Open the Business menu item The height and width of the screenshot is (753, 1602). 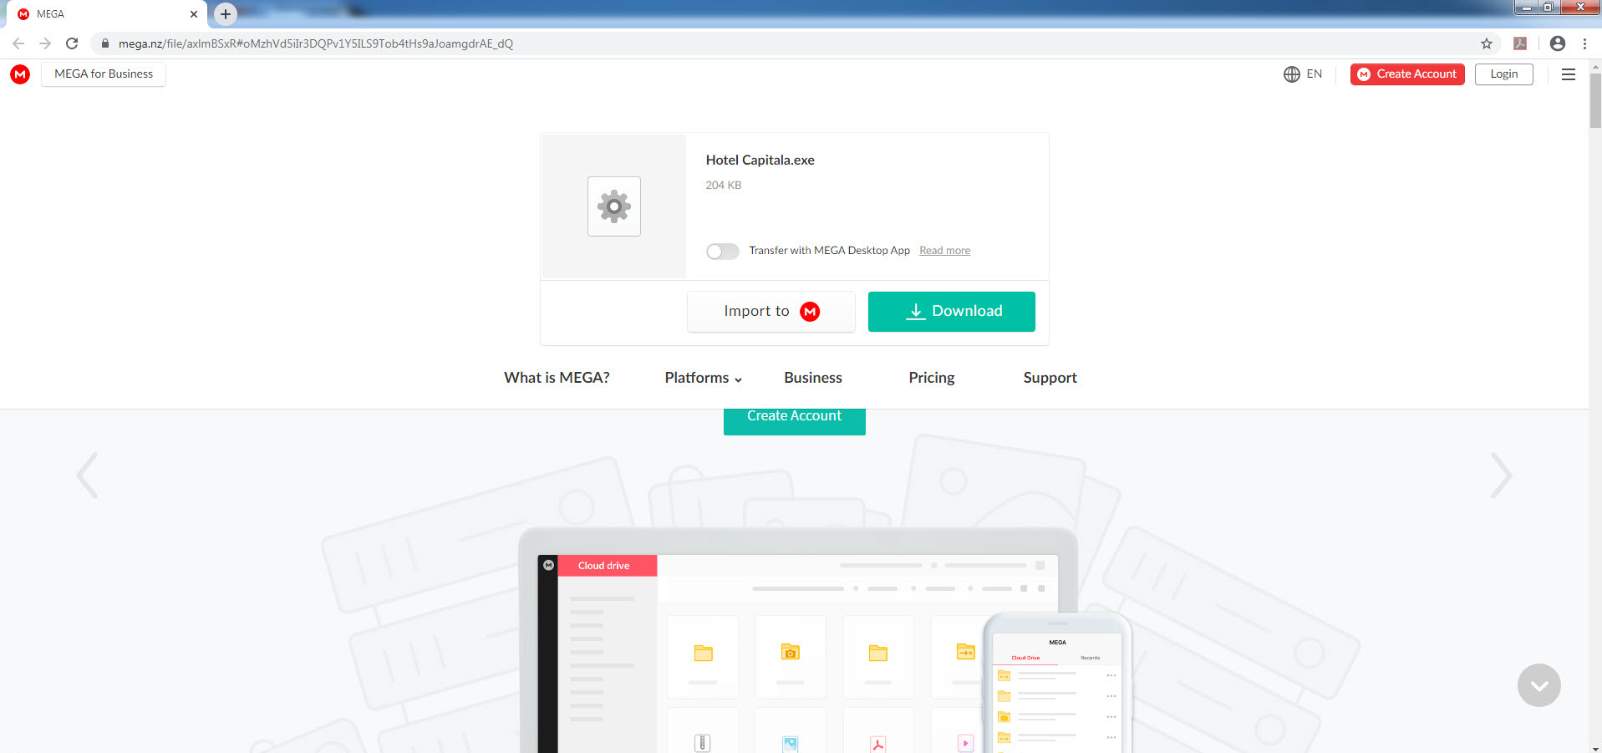[813, 378]
